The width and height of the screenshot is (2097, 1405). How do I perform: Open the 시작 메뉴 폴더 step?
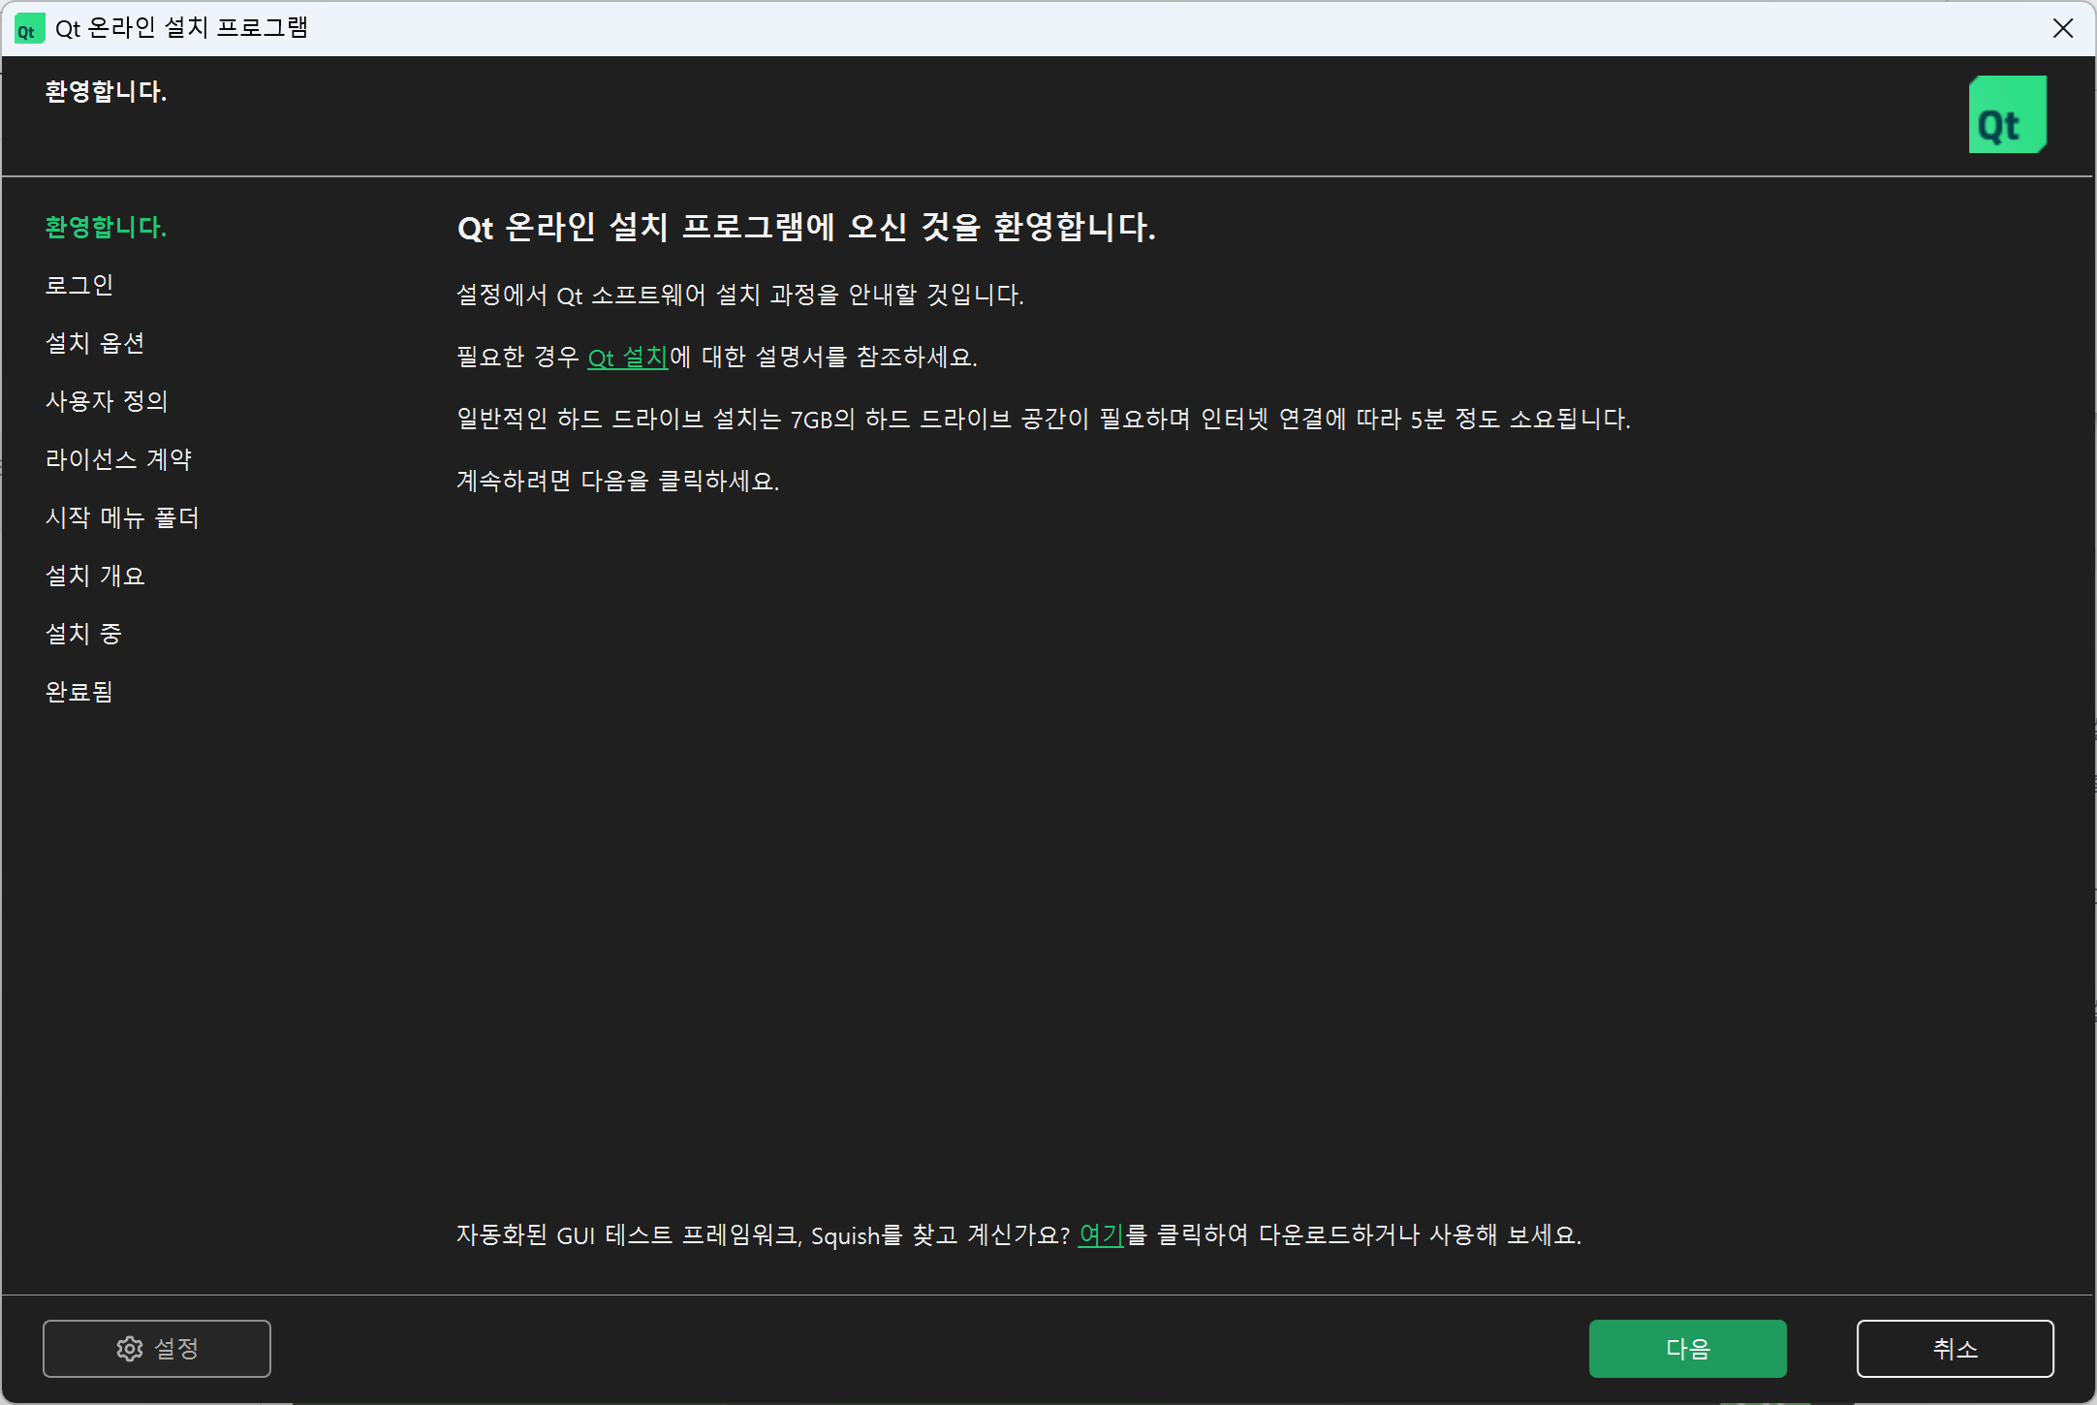[123, 517]
